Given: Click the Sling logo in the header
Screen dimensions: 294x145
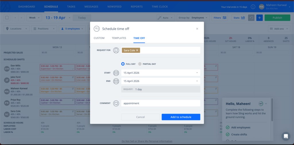Looking at the screenshot, I should point(6,7).
